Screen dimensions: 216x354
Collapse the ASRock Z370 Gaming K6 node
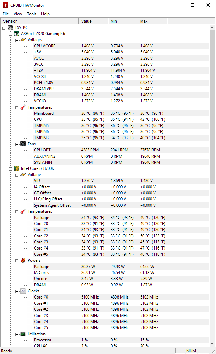point(10,34)
